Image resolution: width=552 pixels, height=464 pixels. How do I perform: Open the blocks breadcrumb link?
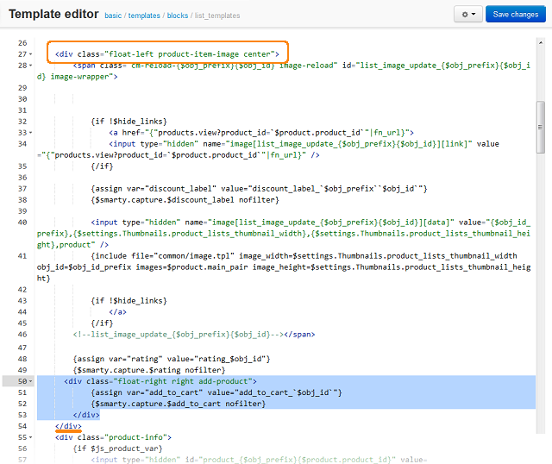click(x=178, y=16)
